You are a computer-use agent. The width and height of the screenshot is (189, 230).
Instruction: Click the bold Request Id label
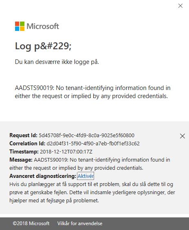coord(23,135)
